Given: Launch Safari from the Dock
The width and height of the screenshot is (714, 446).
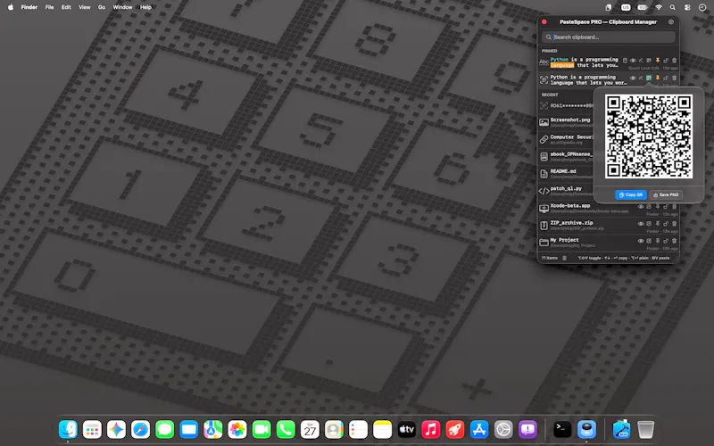Looking at the screenshot, I should tap(140, 429).
